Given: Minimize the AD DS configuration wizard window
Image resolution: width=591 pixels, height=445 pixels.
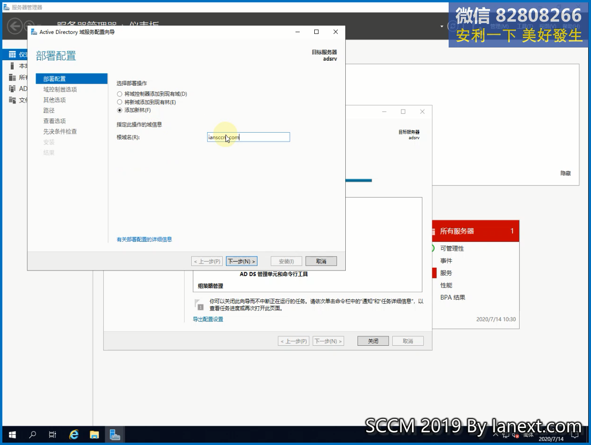Looking at the screenshot, I should (297, 32).
